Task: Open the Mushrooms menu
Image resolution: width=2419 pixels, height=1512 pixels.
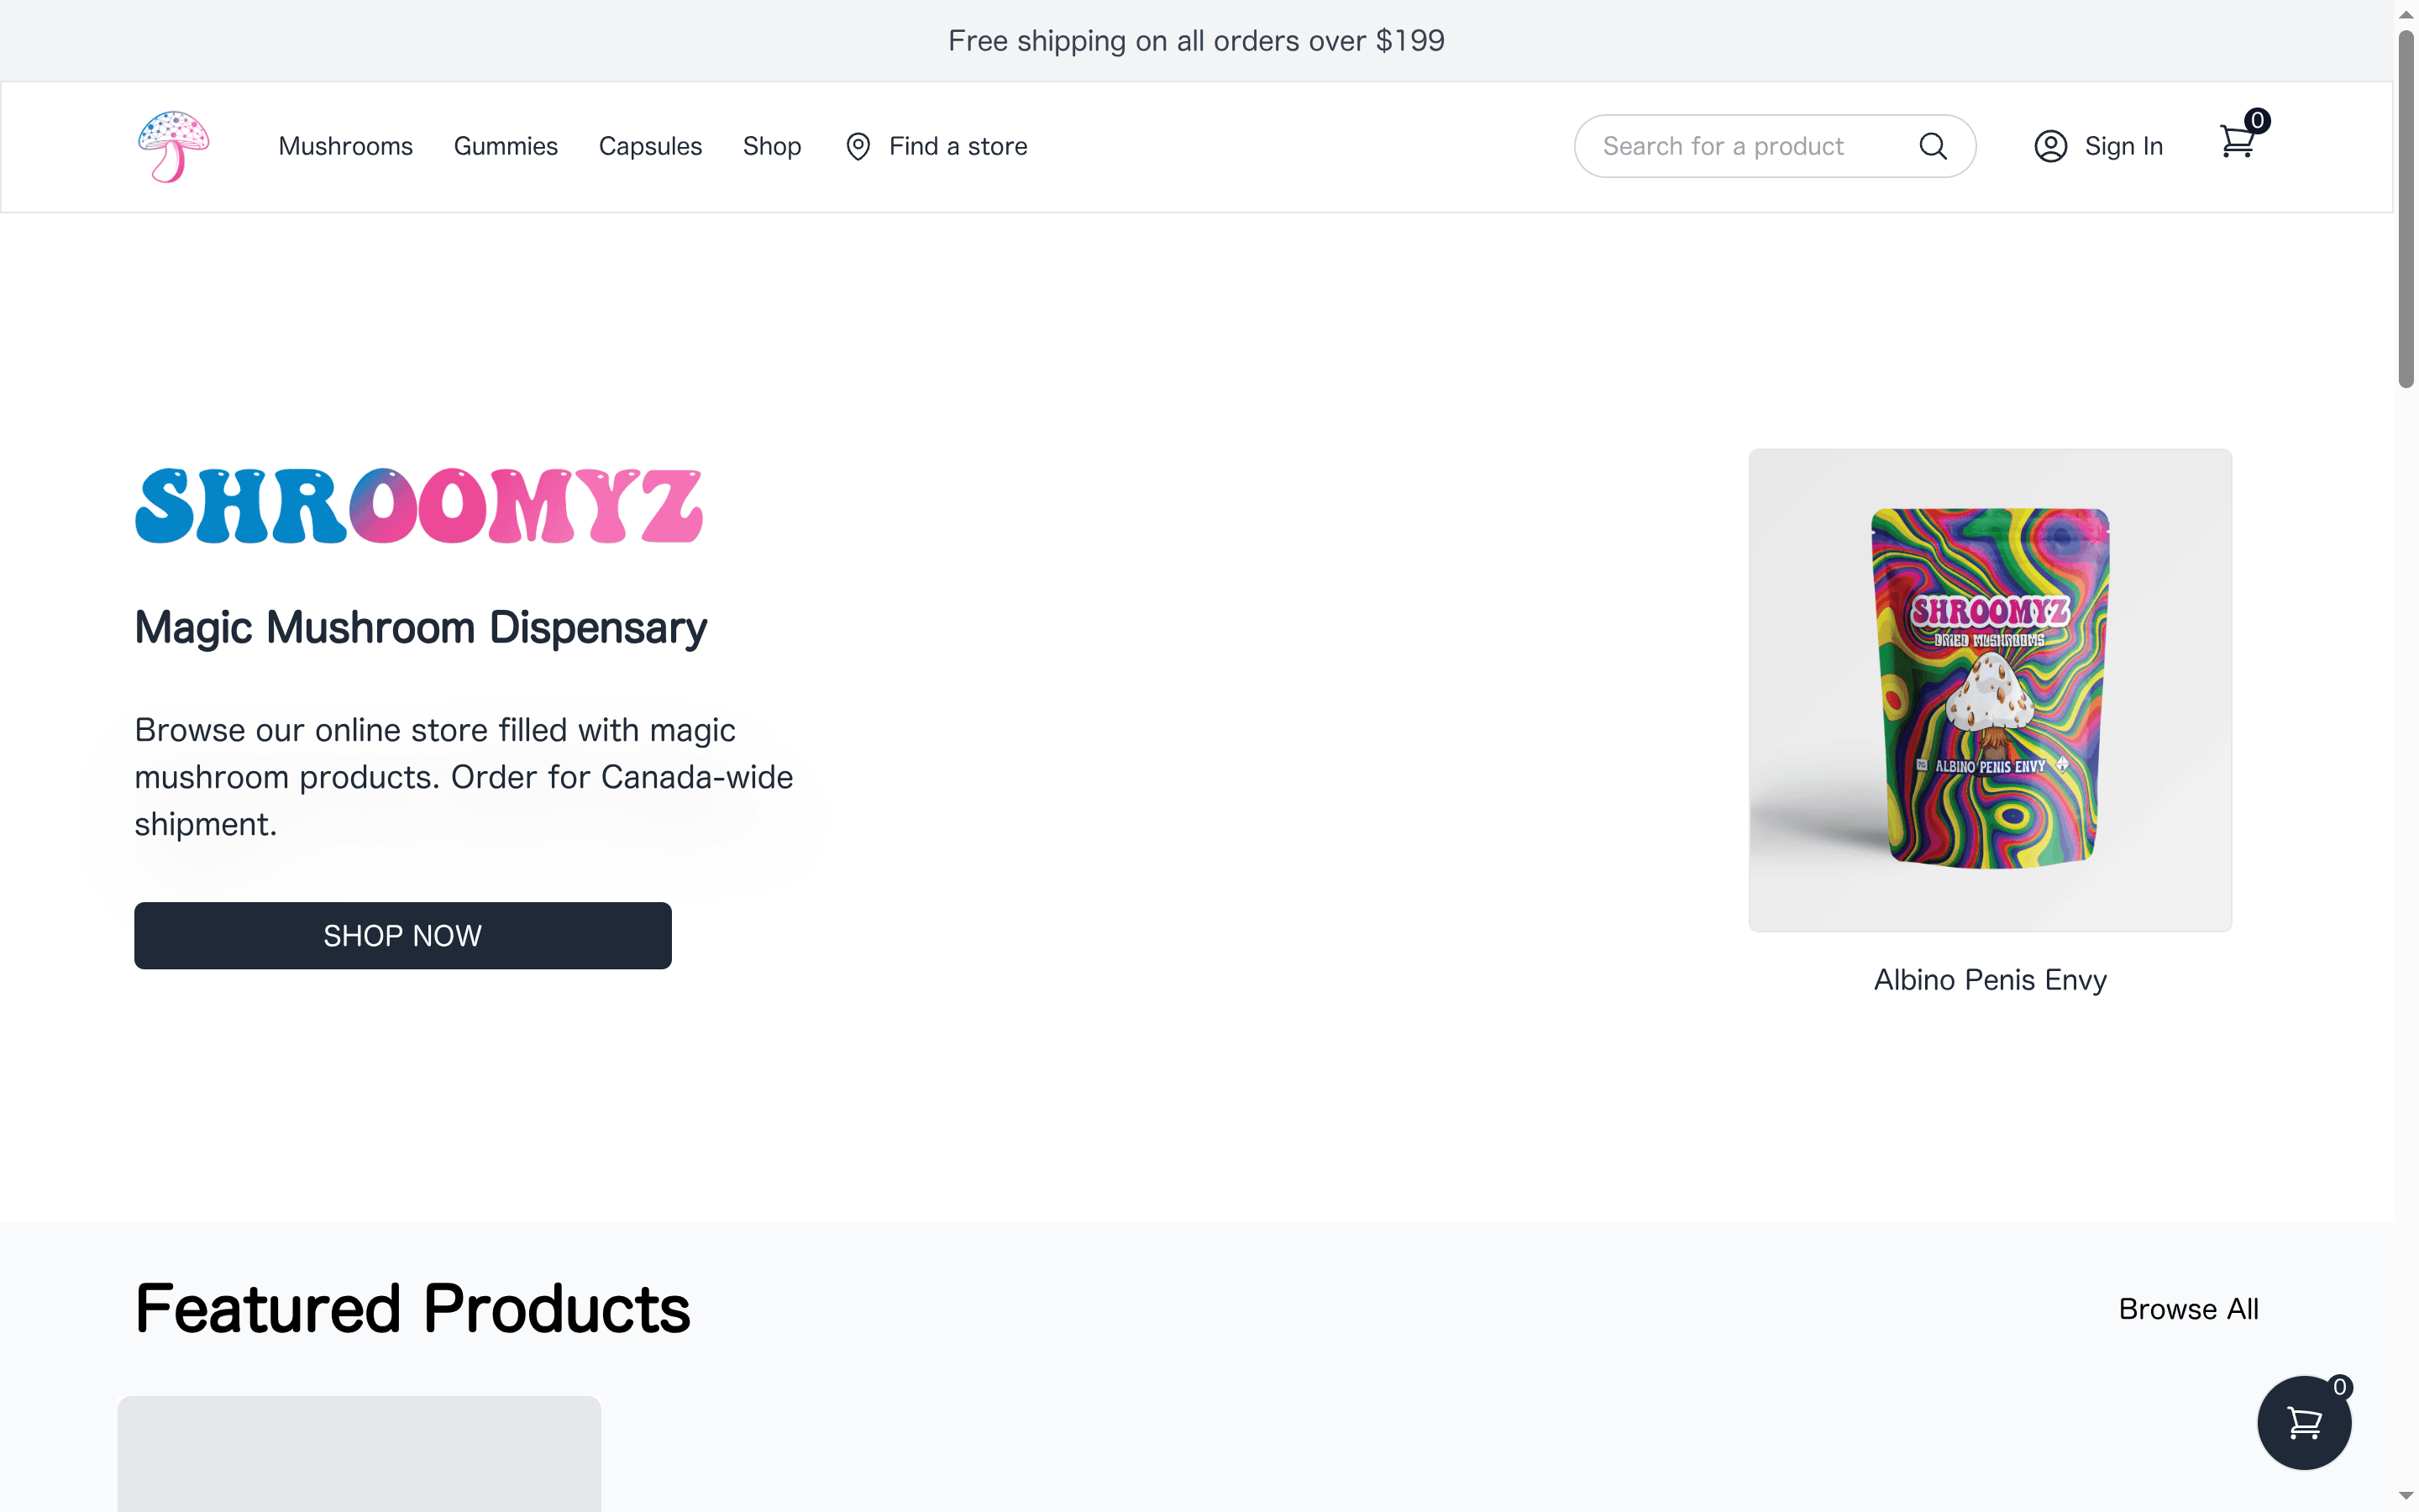Action: [x=346, y=146]
